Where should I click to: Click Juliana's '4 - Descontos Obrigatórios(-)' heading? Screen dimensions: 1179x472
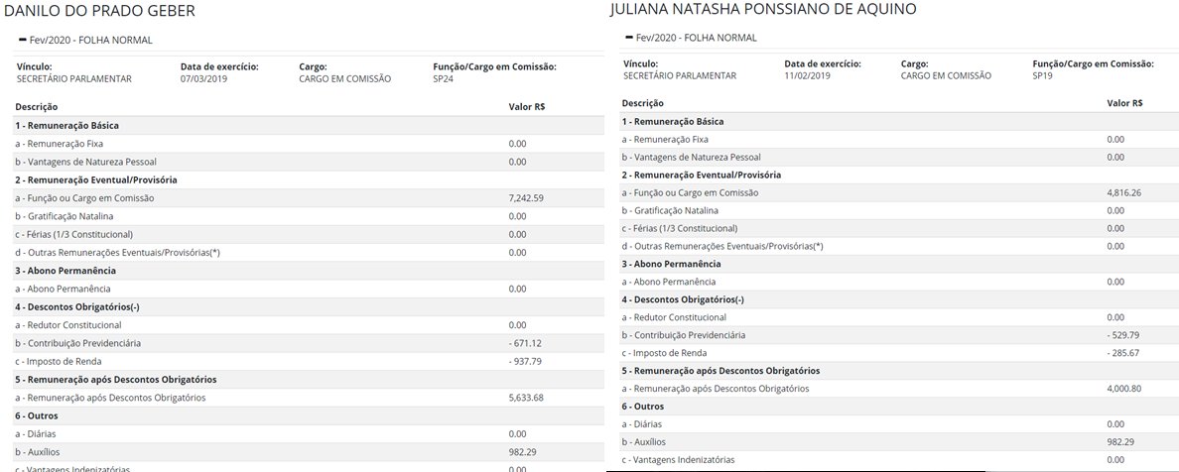(x=685, y=299)
